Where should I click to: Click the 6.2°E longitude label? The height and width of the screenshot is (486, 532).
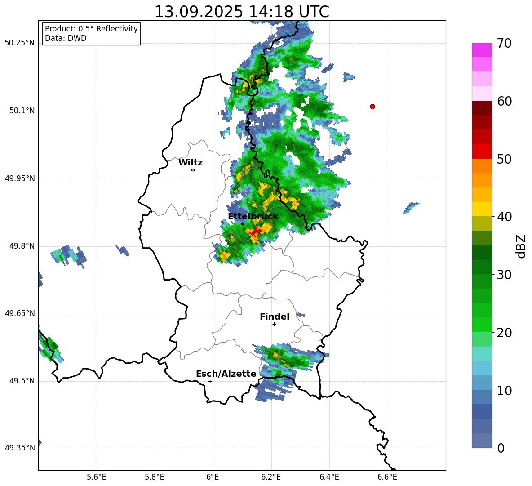point(271,477)
